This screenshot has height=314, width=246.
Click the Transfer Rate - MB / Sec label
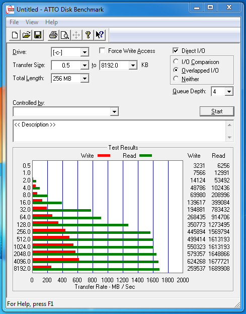[105, 287]
